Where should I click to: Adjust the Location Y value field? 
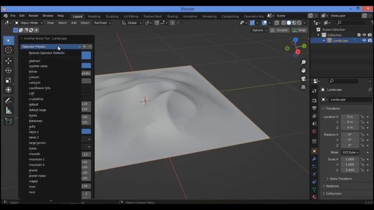point(350,122)
